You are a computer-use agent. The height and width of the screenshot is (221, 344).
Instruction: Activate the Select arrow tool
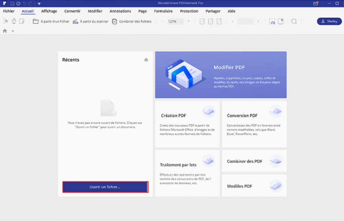click(x=6, y=21)
